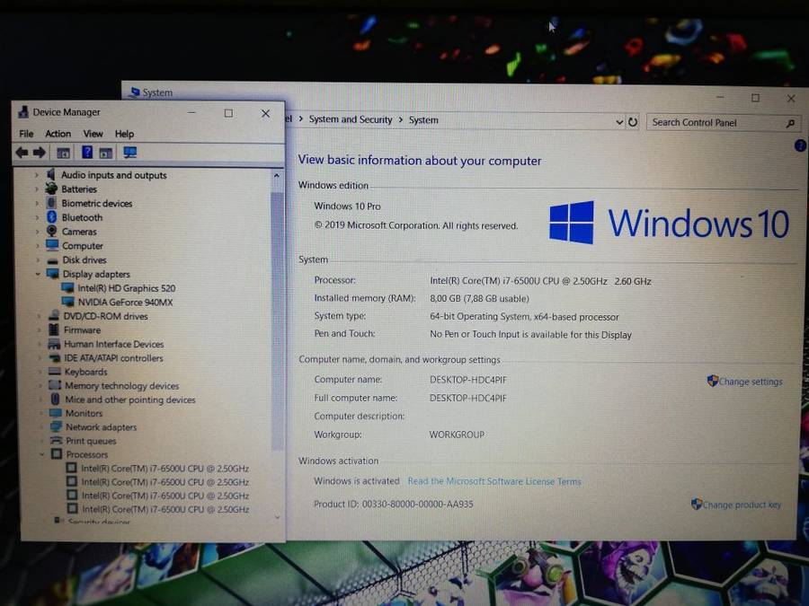Select the Network adapters category
Viewport: 809px width, 606px height.
102,426
